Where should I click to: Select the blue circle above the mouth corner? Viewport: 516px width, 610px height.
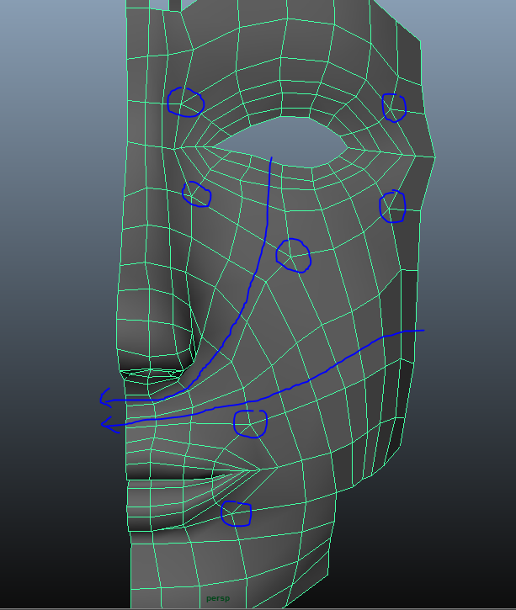(x=250, y=423)
